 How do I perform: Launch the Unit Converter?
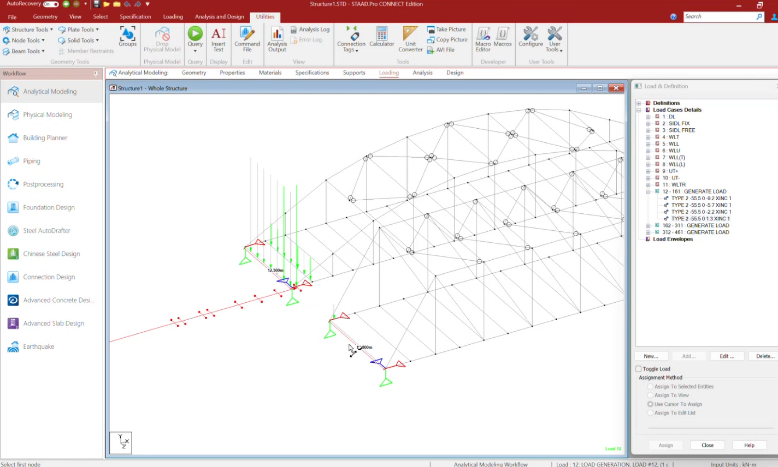410,39
